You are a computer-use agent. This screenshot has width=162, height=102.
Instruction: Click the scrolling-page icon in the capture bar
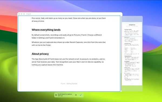(x=56, y=95)
